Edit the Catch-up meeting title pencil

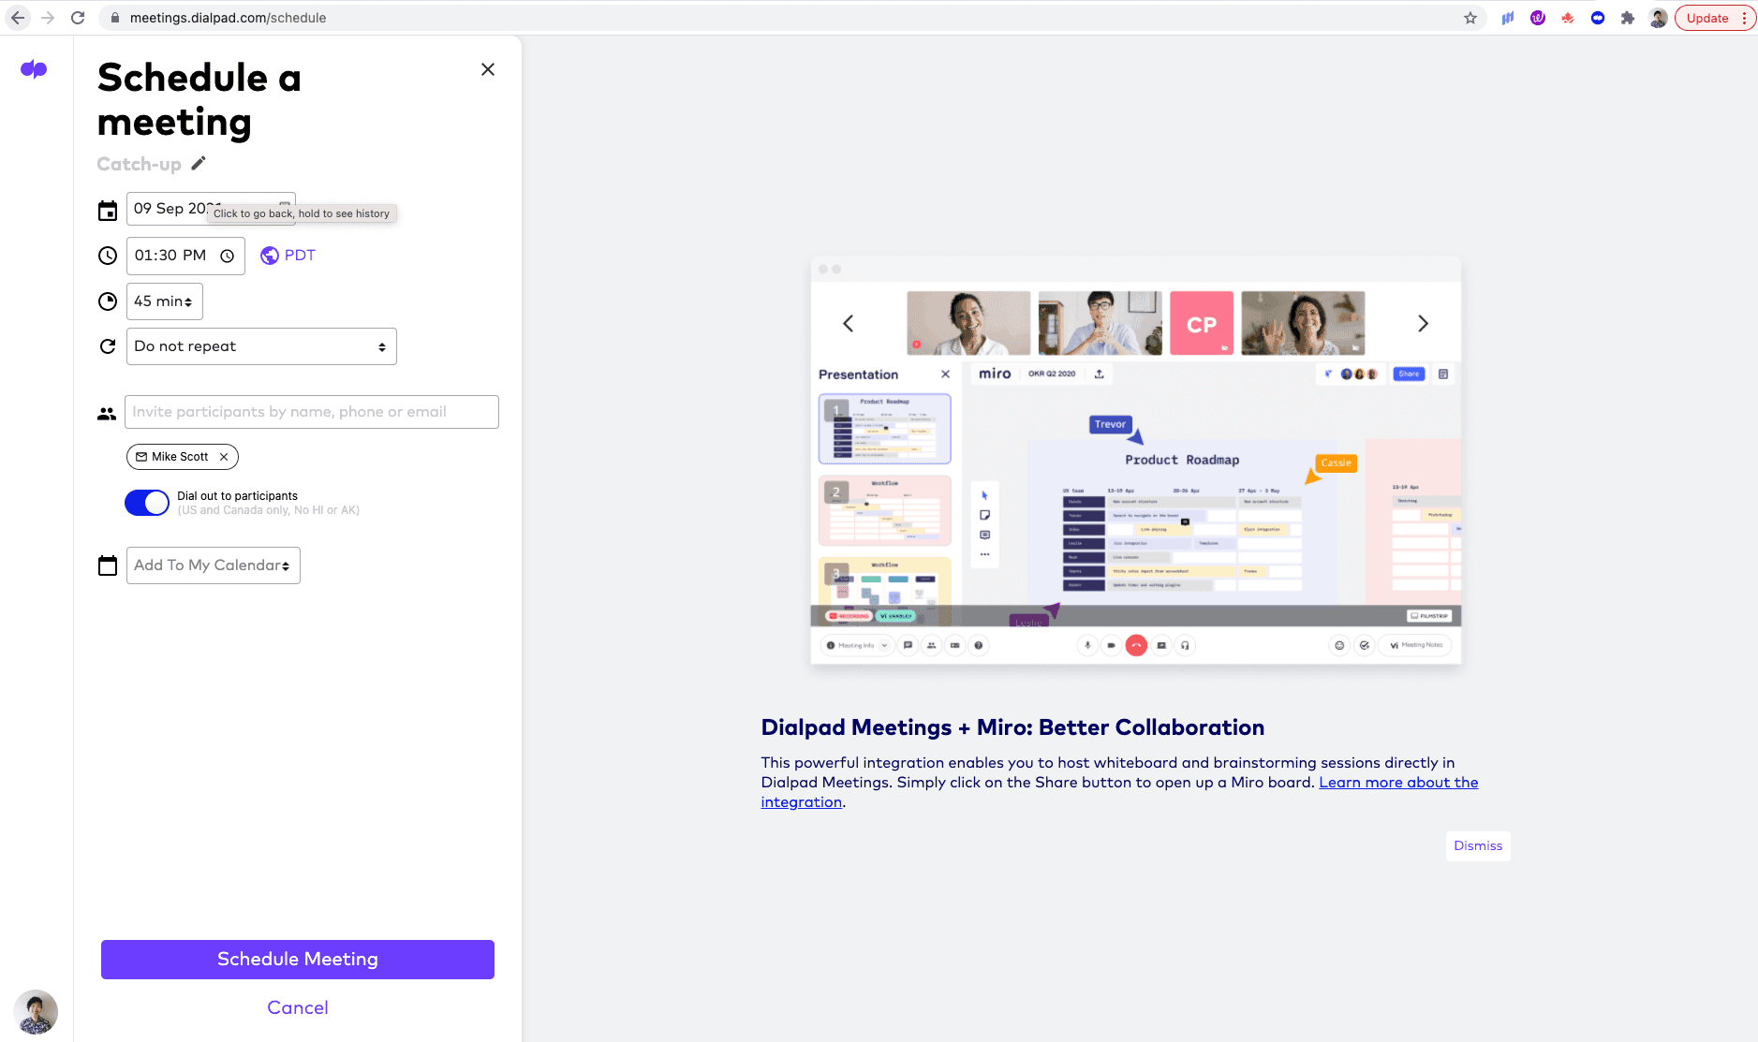199,164
